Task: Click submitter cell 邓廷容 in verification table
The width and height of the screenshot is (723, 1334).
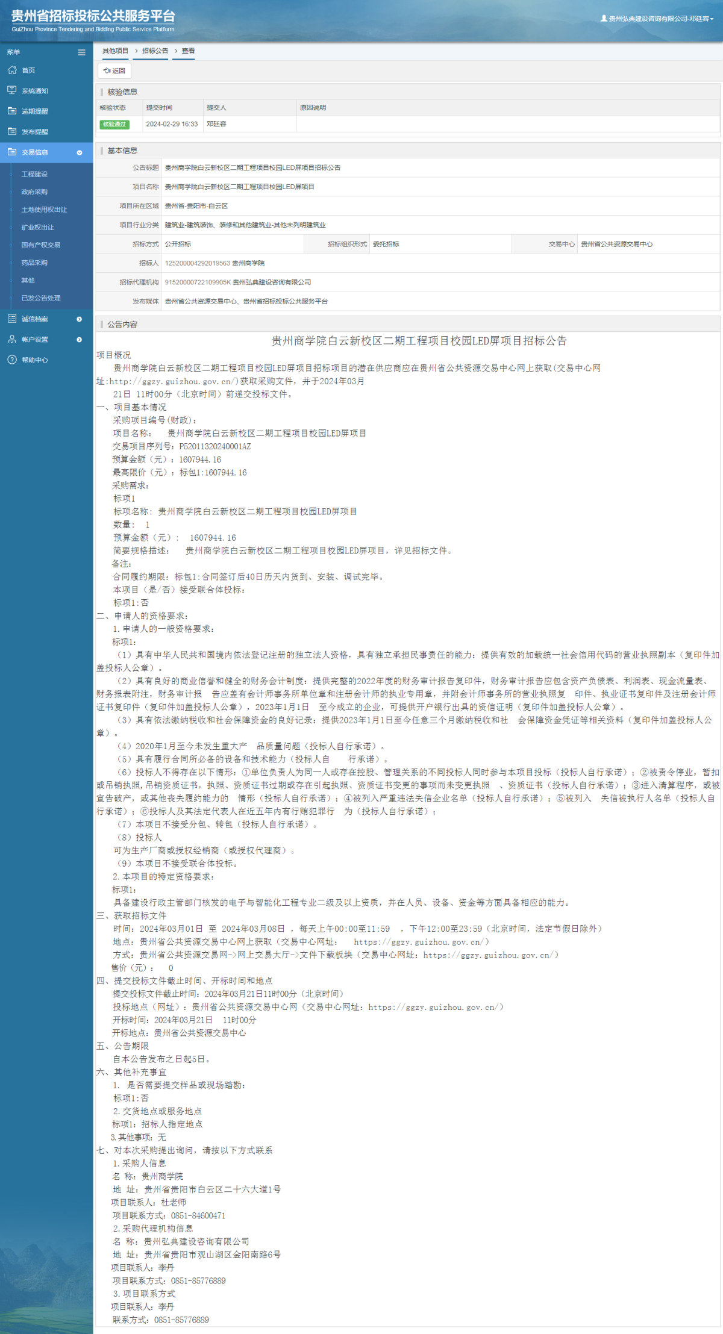Action: [x=216, y=124]
